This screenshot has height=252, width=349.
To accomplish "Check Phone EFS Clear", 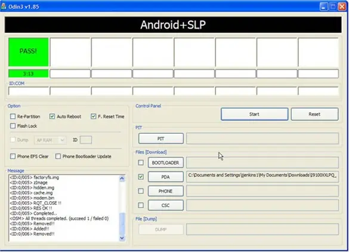I will point(13,156).
